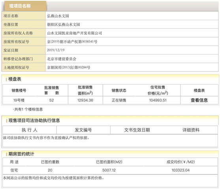This screenshot has height=189, width=220.
Task: Click the 文书生效日期 column header
Action: (x=137, y=130)
